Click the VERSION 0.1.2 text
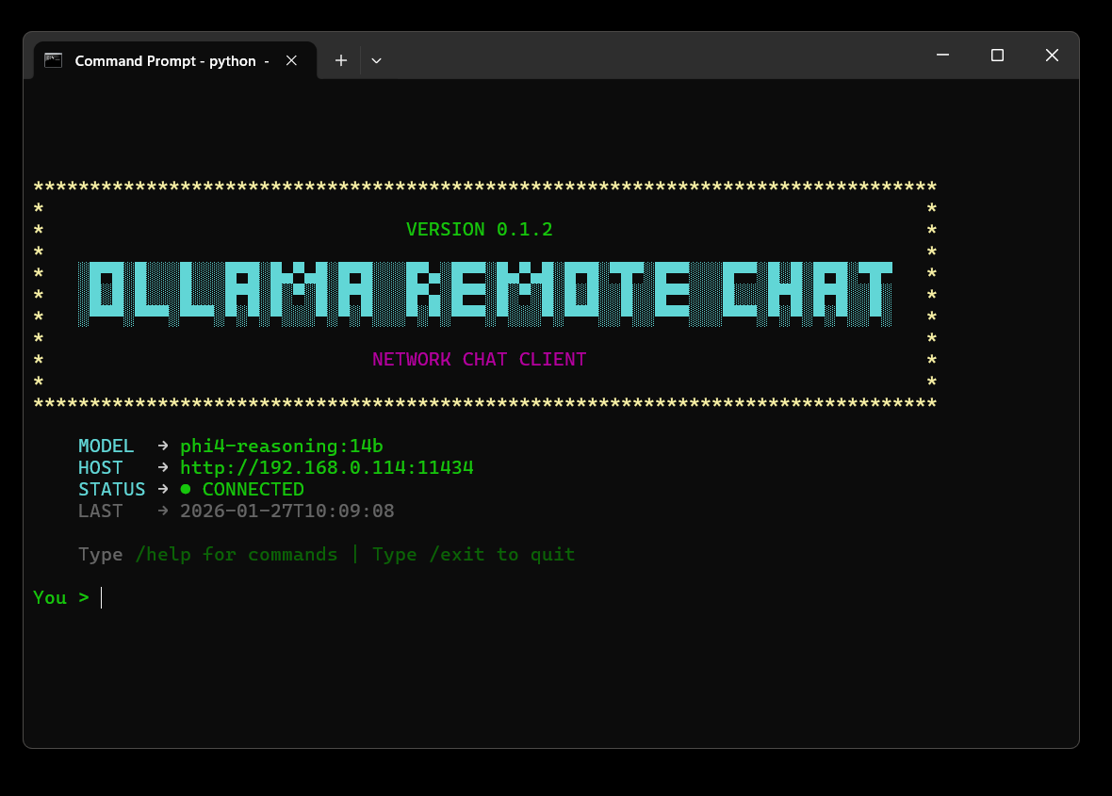The height and width of the screenshot is (796, 1112). coord(480,230)
